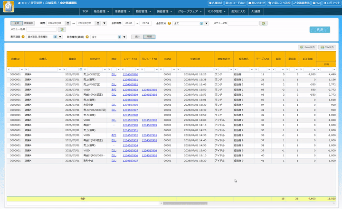Select the 全店 store toggle
342x209 pixels.
coord(17,23)
